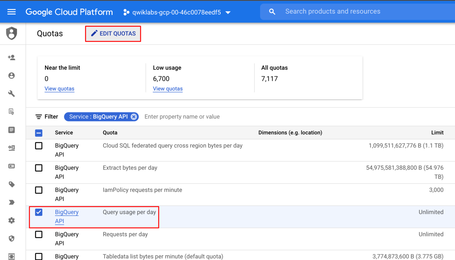
Task: Click the 'Near the limit' heading
Action: point(62,68)
